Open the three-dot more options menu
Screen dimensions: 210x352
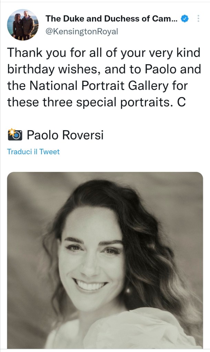[x=198, y=19]
